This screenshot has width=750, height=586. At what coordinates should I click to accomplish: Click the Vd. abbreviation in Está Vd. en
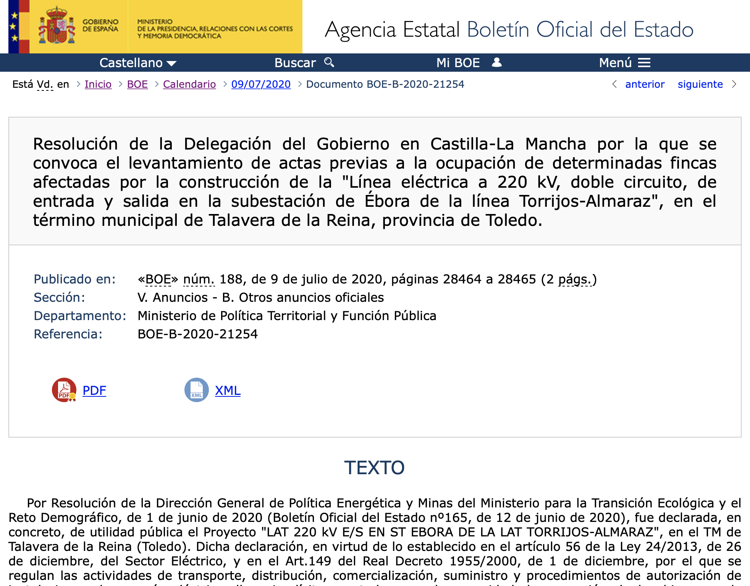pyautogui.click(x=45, y=84)
